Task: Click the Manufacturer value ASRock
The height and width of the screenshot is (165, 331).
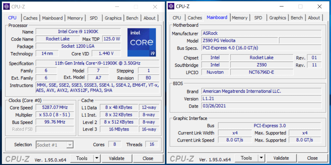Action: pyautogui.click(x=261, y=33)
